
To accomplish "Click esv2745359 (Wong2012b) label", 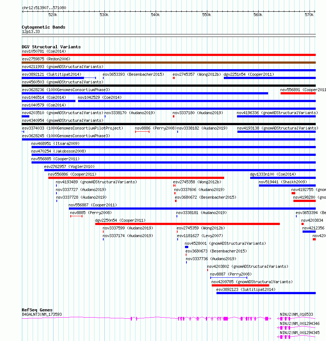I will point(201,228).
